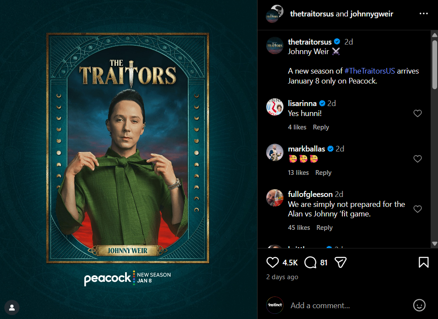Screen dimensions: 438x319
Task: Save post with bookmark icon
Action: tap(423, 262)
